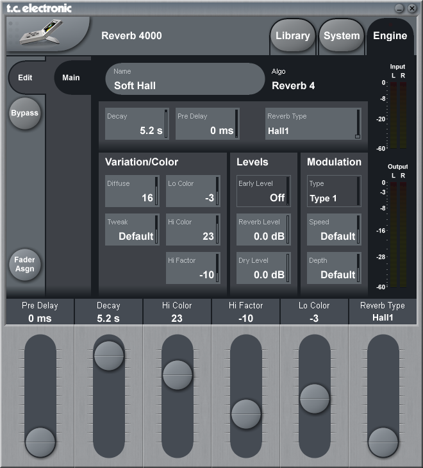Select the Diffuse 16 parameter box
The height and width of the screenshot is (468, 423).
[132, 191]
